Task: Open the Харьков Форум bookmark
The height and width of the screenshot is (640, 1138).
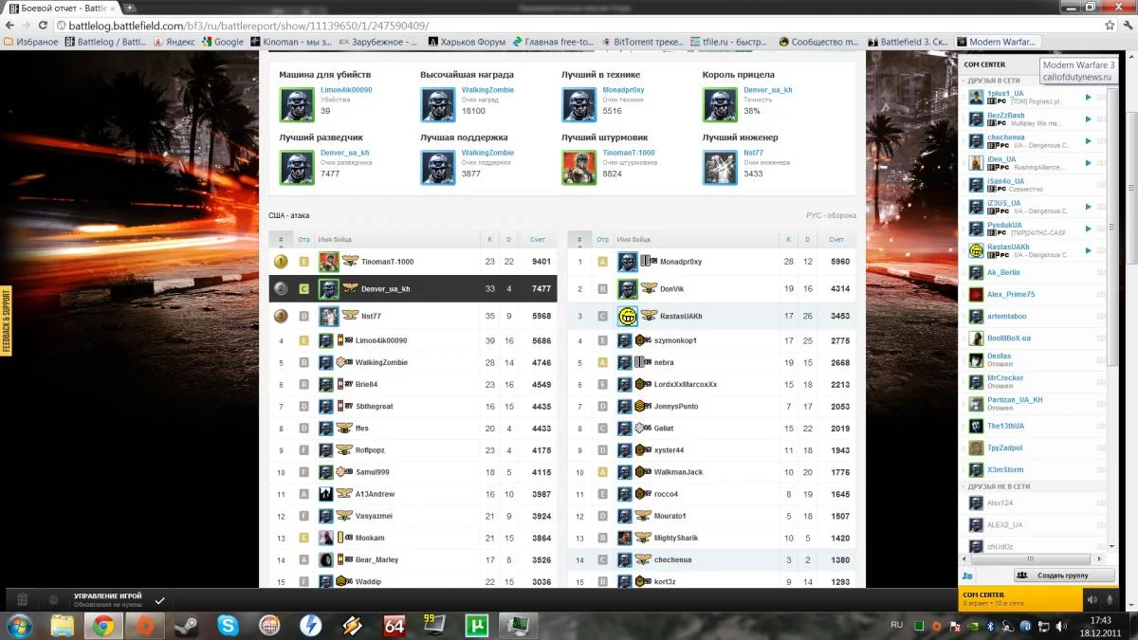Action: [468, 42]
